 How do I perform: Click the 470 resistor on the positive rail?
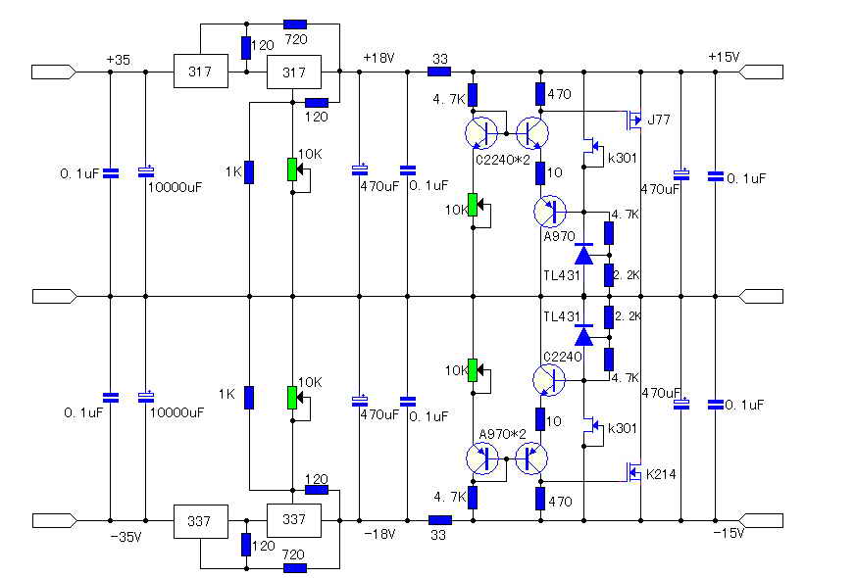click(540, 94)
